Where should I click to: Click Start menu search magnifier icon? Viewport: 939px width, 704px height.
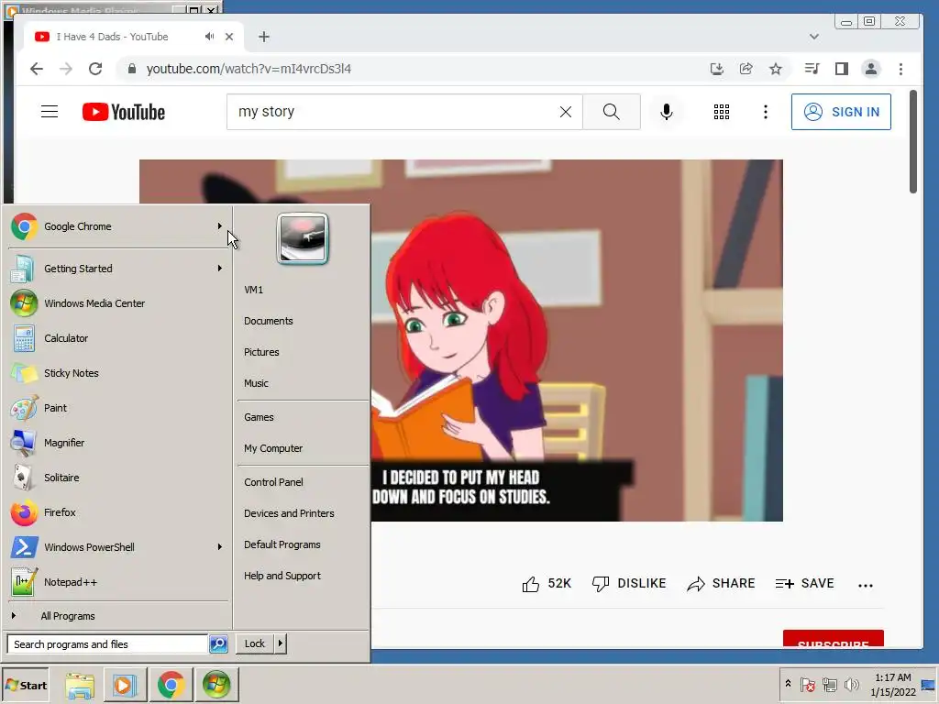(x=218, y=644)
